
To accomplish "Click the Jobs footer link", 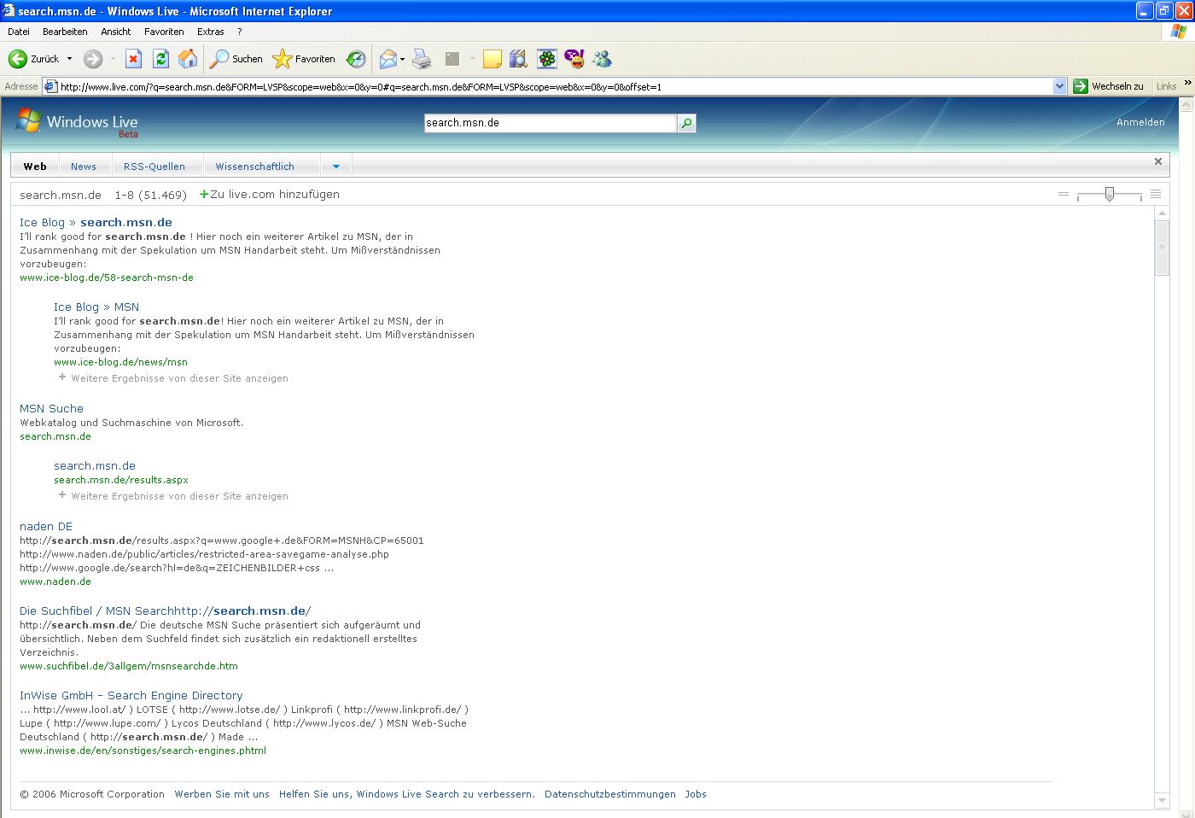I will (x=696, y=794).
